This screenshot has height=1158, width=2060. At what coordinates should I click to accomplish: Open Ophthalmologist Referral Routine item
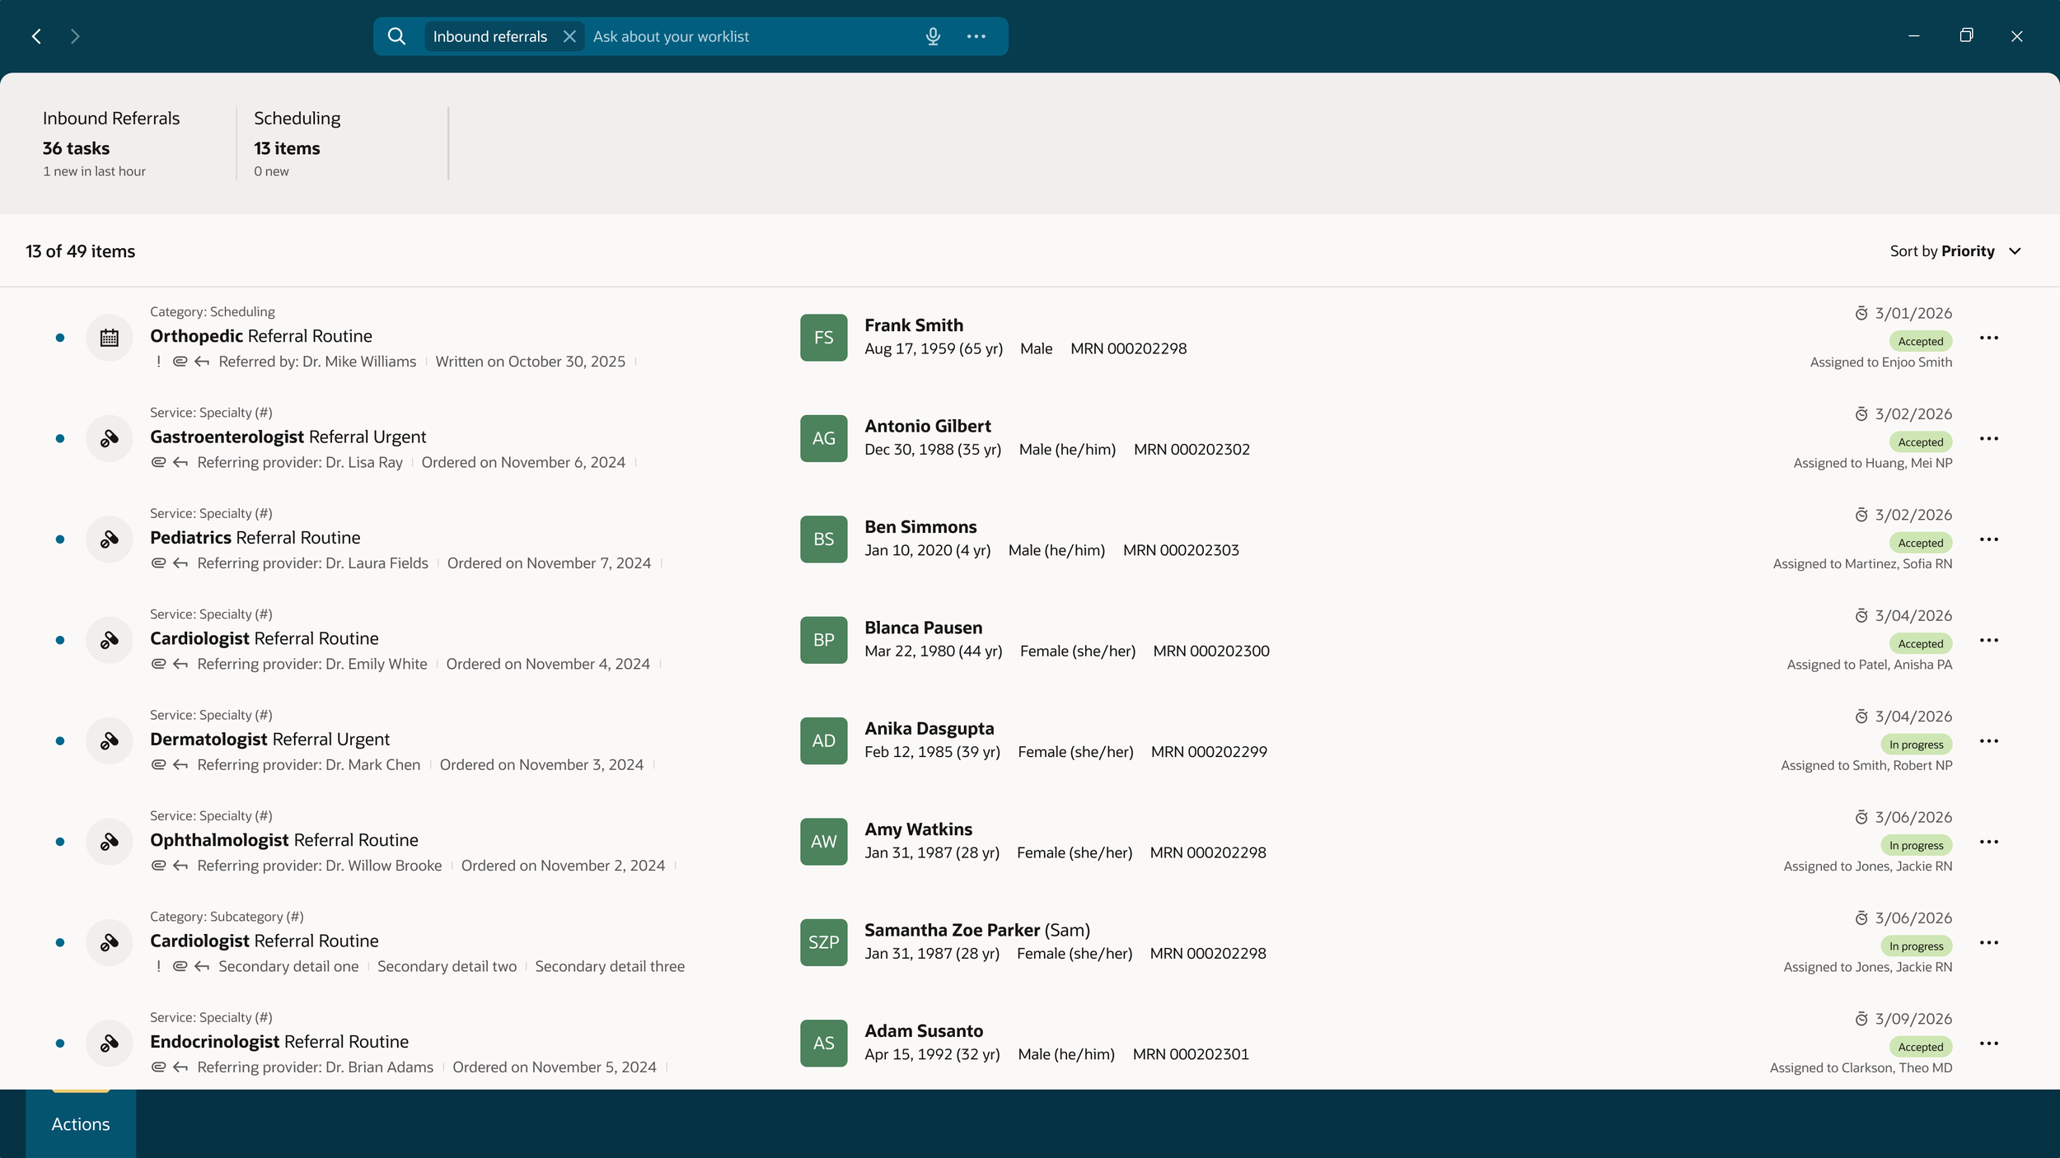click(x=284, y=840)
